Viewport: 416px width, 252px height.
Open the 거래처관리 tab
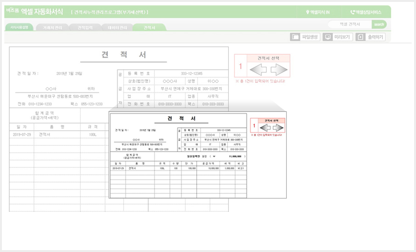53,28
